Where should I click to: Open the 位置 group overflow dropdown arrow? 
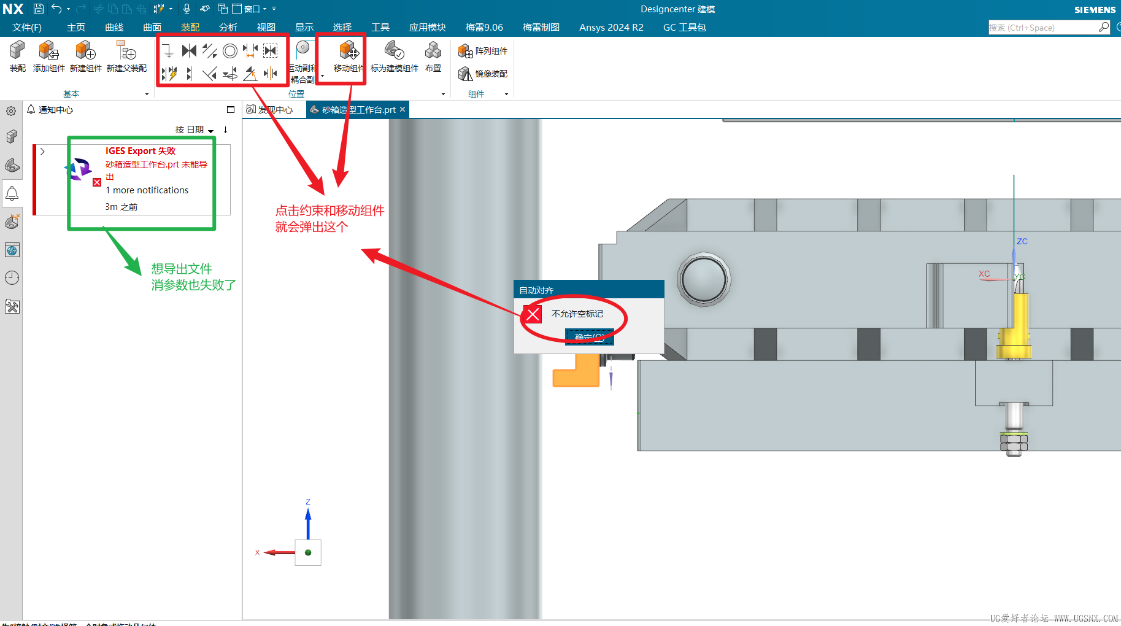click(443, 93)
